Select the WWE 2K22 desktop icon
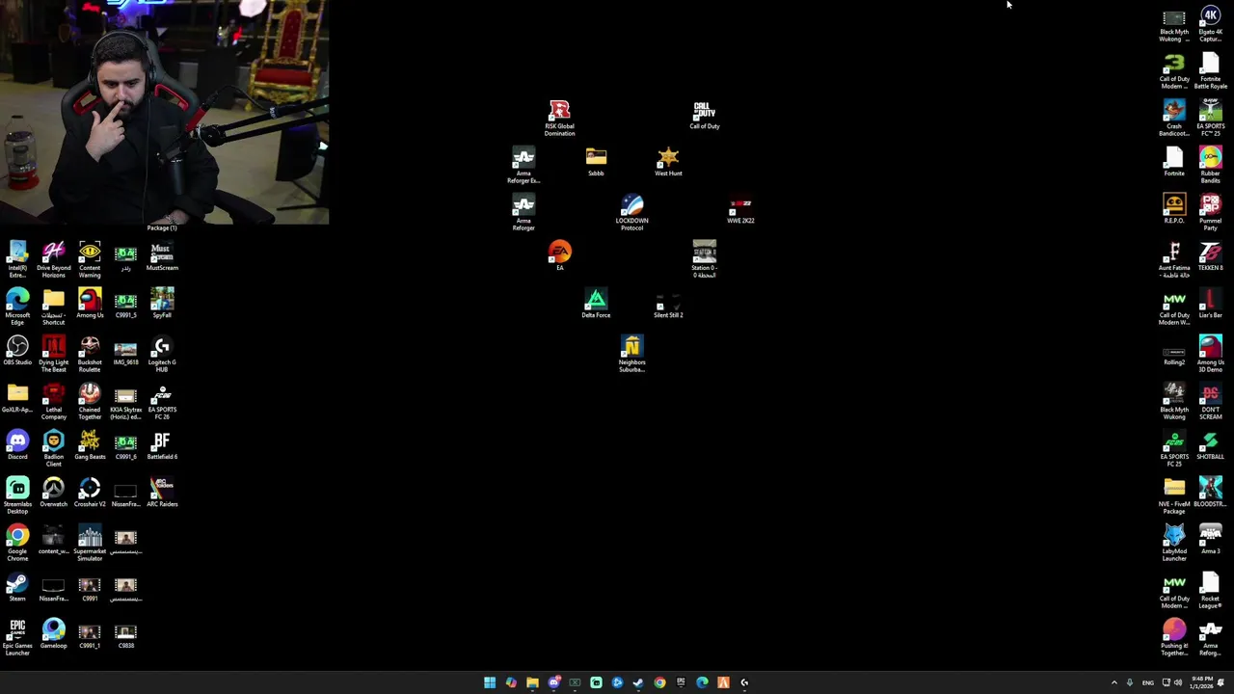Image resolution: width=1234 pixels, height=694 pixels. pos(740,211)
